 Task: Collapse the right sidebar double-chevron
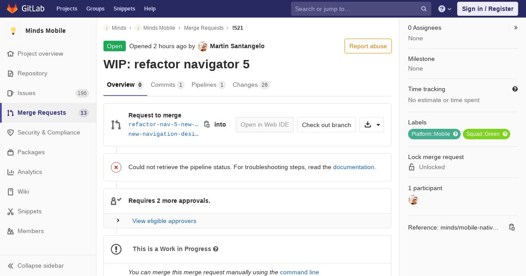tap(516, 28)
